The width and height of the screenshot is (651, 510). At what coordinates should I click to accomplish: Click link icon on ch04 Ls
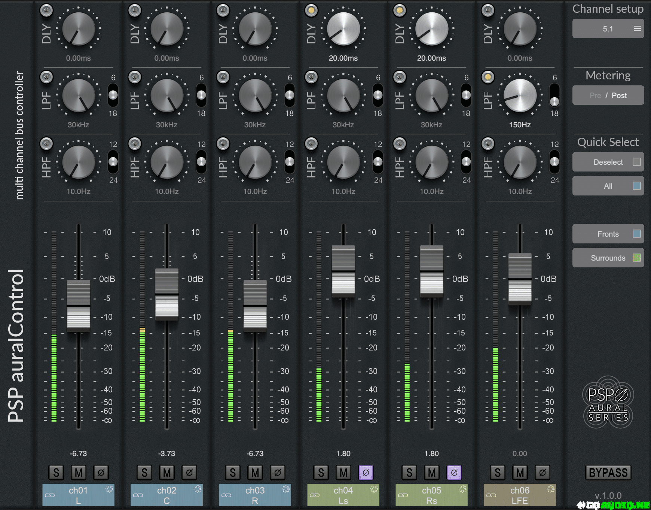315,495
